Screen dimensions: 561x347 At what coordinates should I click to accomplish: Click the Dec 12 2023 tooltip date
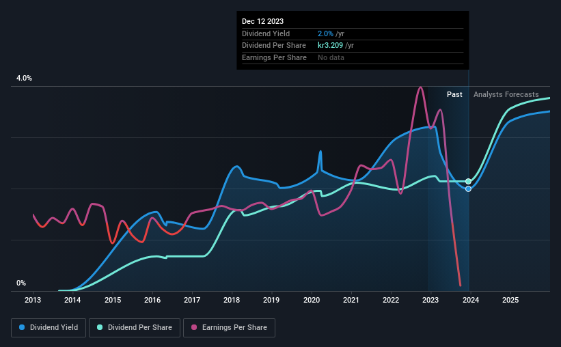(x=262, y=21)
